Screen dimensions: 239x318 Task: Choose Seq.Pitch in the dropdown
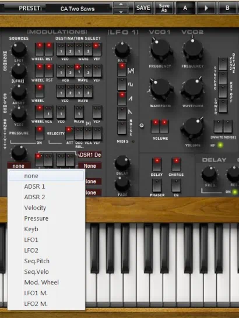(46, 261)
